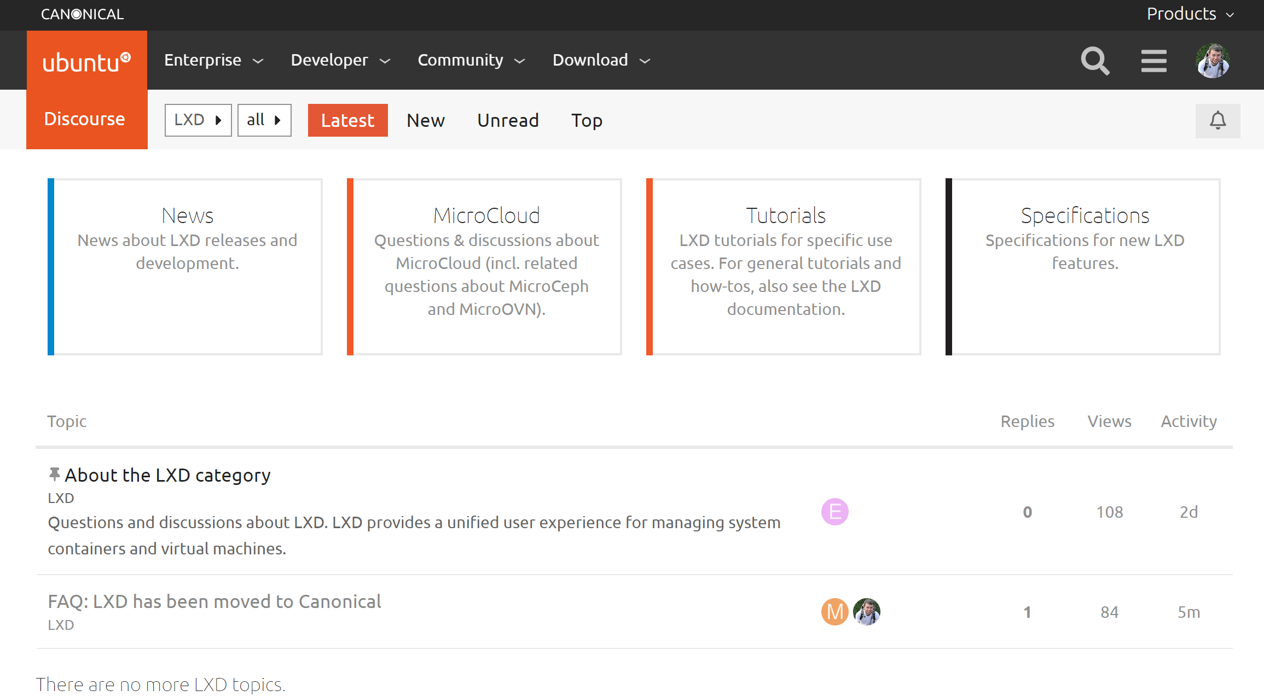Click the 108 views count

click(x=1109, y=512)
